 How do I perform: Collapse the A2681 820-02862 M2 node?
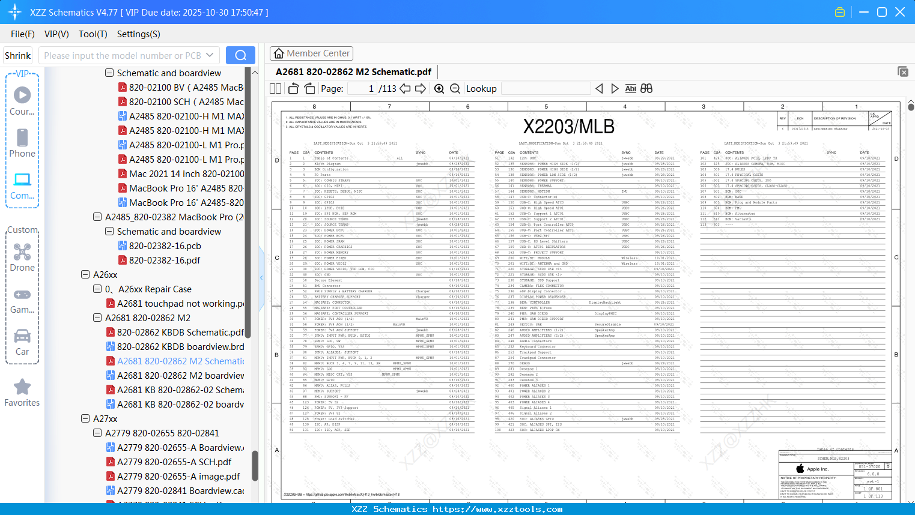[97, 318]
